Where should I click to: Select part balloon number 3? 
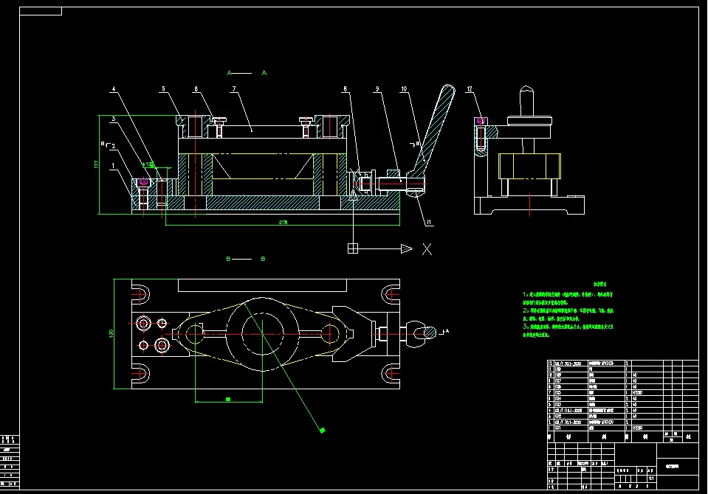pos(114,119)
